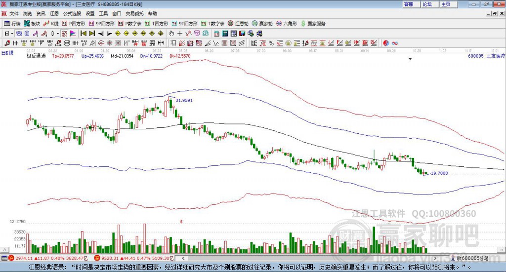This screenshot has height=272, width=506.
Task: Open the P四方形 tool
Action: pyautogui.click(x=74, y=24)
